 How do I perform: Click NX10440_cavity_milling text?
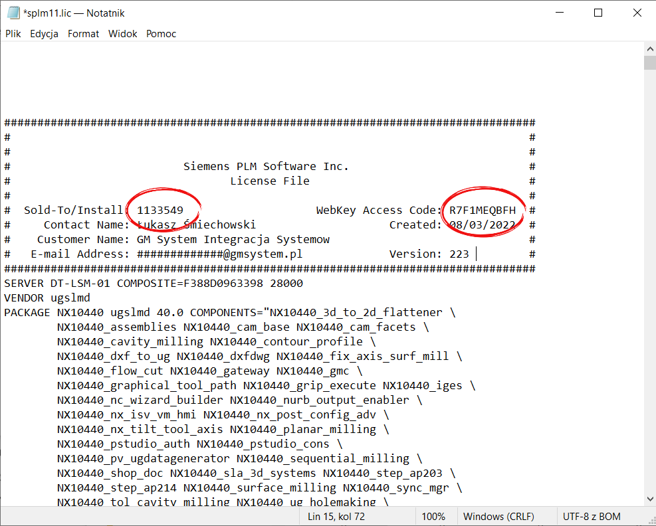[x=130, y=341]
